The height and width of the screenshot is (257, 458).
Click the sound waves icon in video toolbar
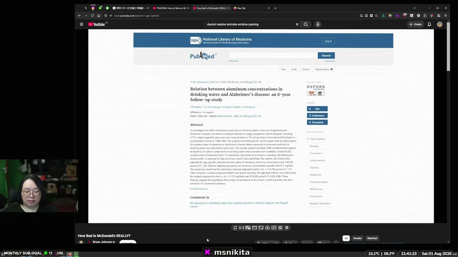tap(242, 228)
